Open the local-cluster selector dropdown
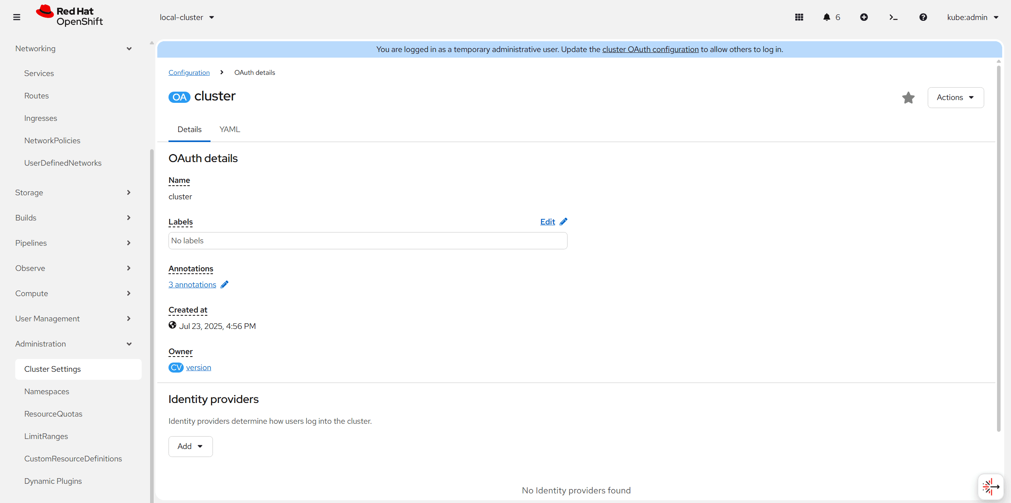The image size is (1011, 503). pyautogui.click(x=187, y=17)
